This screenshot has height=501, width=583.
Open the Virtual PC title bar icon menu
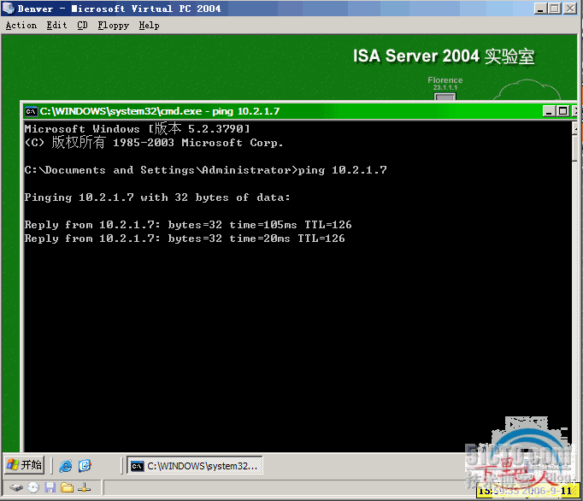[x=9, y=9]
